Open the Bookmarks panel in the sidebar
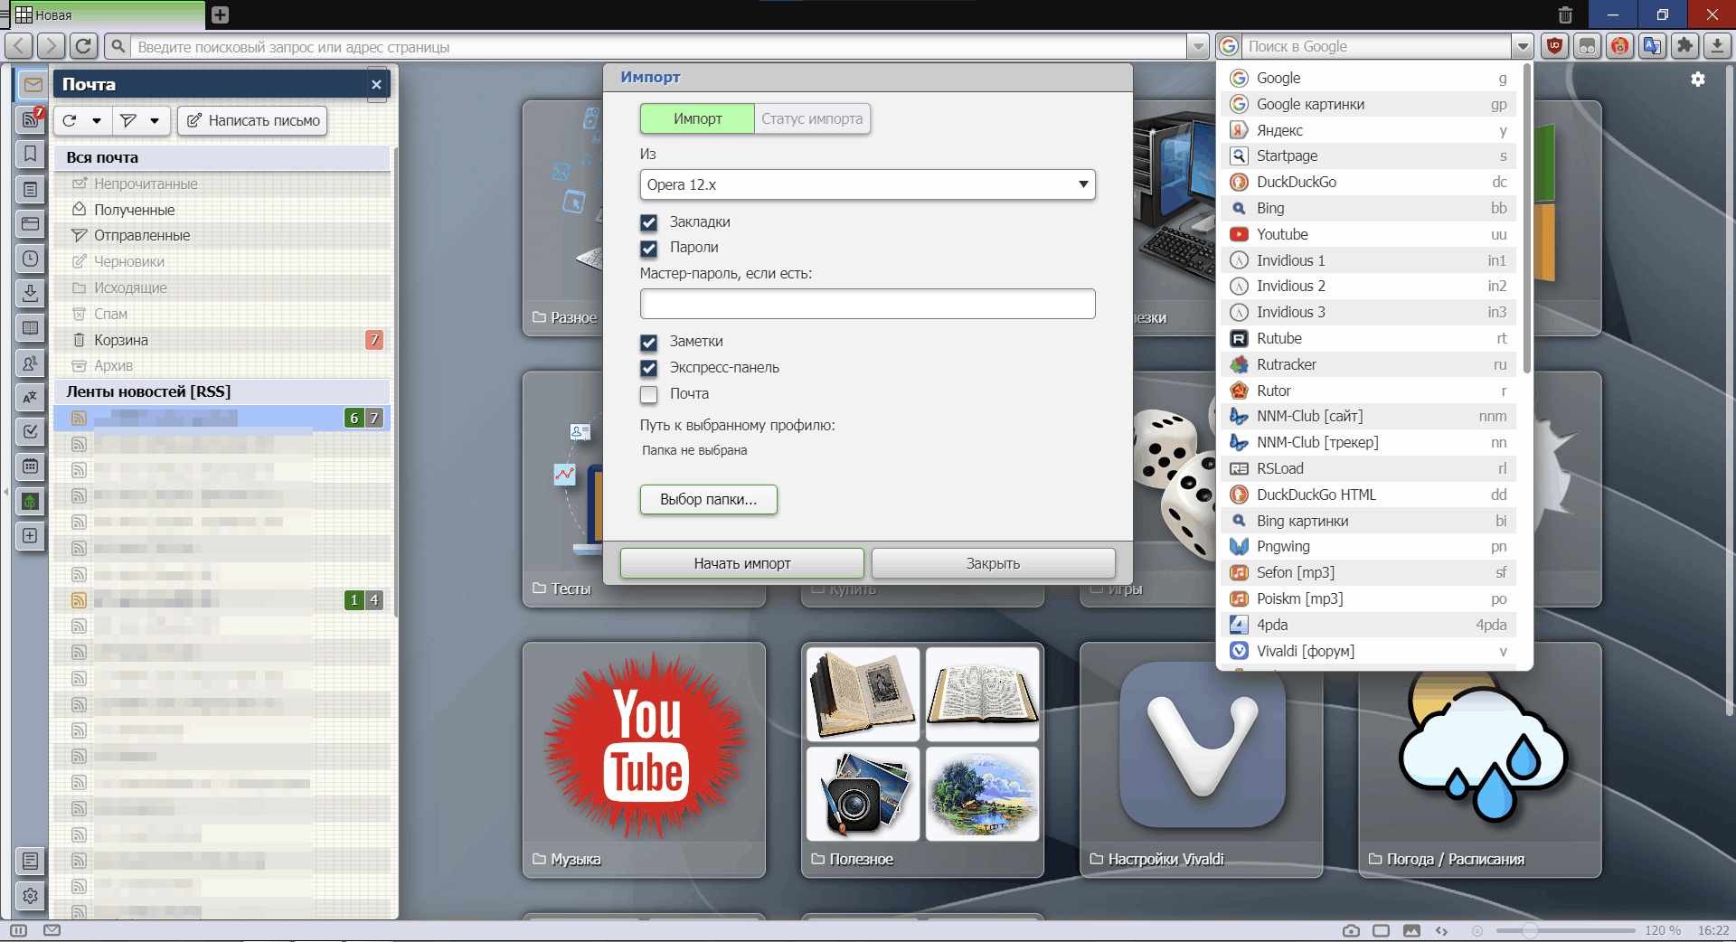1736x942 pixels. pos(31,154)
